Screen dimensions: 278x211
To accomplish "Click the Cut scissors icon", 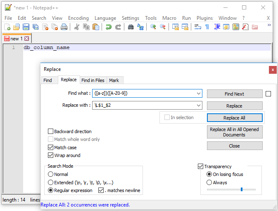I will 76,27.
